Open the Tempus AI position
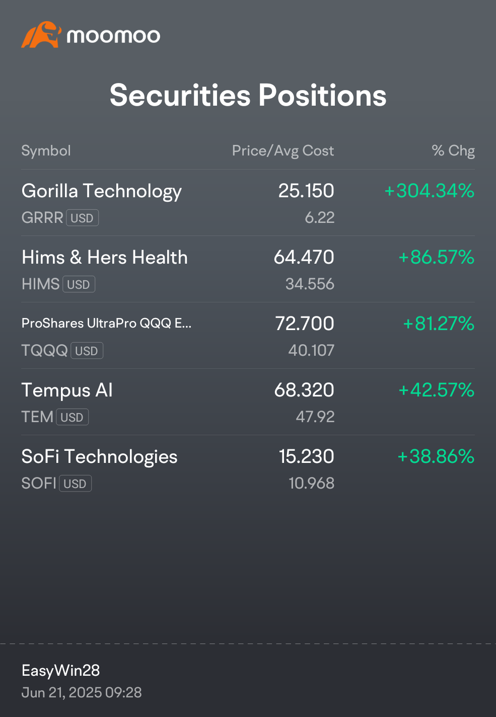 pos(248,402)
